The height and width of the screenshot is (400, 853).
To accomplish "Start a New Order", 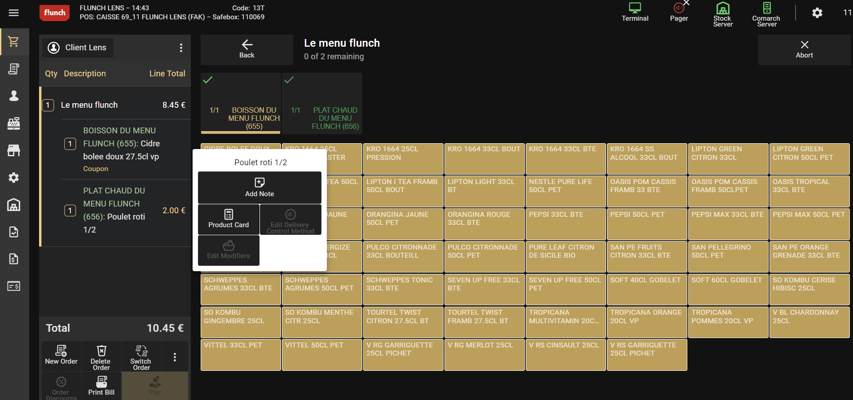I will 61,356.
